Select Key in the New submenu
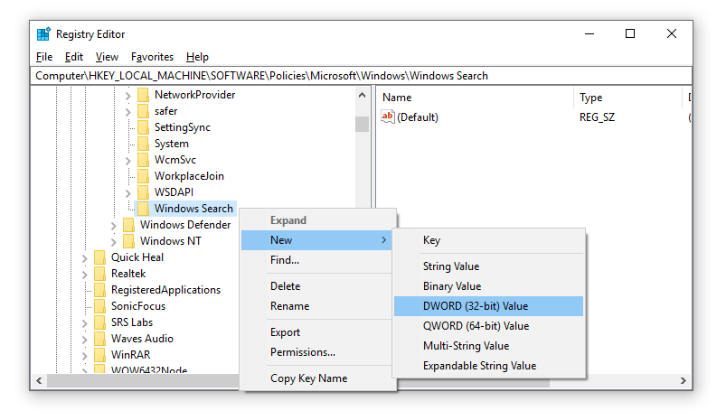The image size is (726, 420). (488, 240)
